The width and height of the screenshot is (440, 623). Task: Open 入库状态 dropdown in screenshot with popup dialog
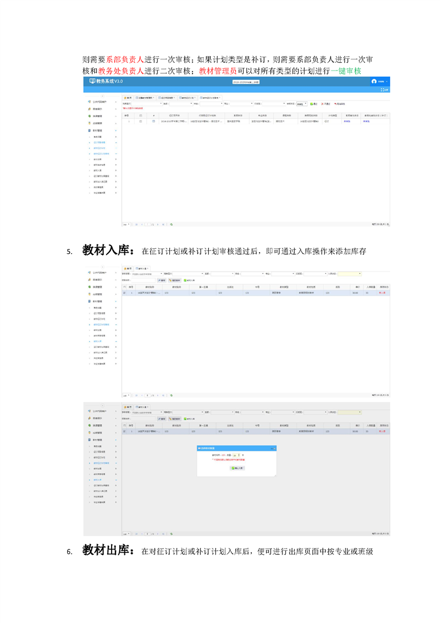point(350,412)
